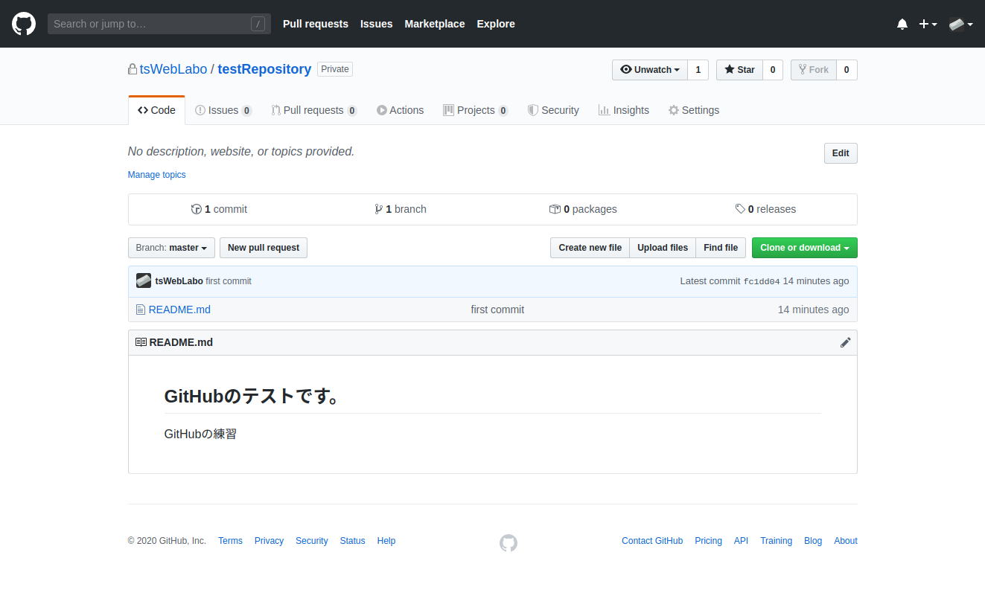985x590 pixels.
Task: View stargazers count next to Star
Action: pos(773,70)
